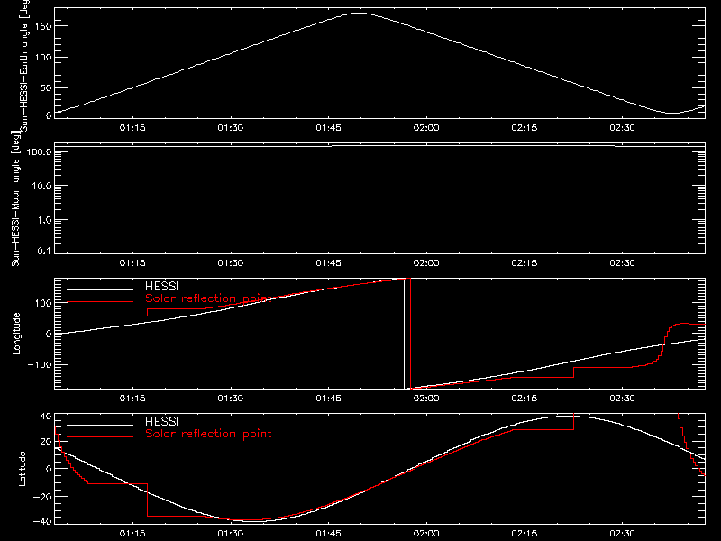
Task: Click 01:15 time label under Earth angle plot
Action: (x=132, y=127)
